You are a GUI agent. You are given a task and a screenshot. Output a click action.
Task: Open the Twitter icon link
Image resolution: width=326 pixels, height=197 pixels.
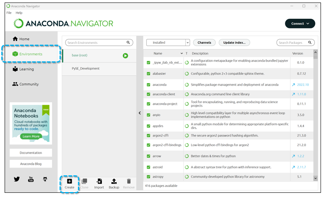[17, 179]
